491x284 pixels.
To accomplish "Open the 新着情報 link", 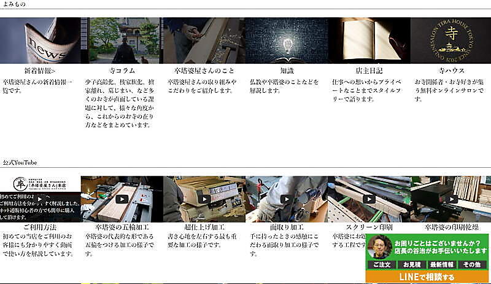I will 41,70.
